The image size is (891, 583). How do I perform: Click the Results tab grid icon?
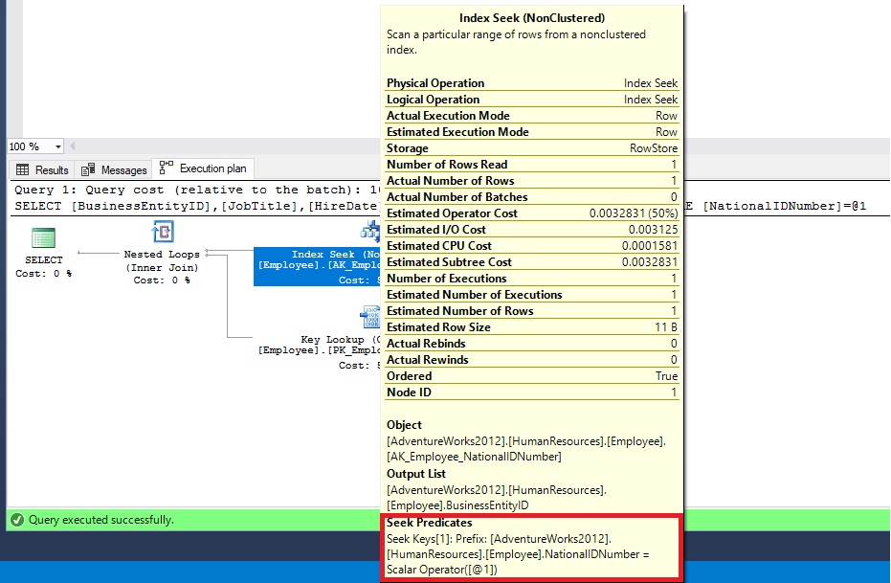(x=23, y=169)
